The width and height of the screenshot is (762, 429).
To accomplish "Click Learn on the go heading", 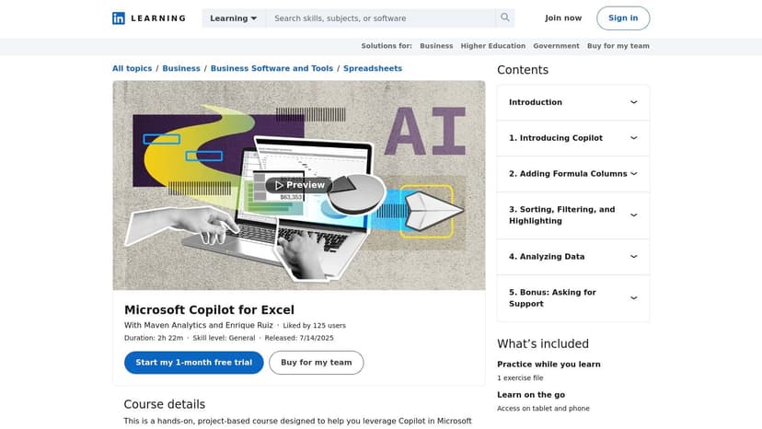I will (531, 395).
